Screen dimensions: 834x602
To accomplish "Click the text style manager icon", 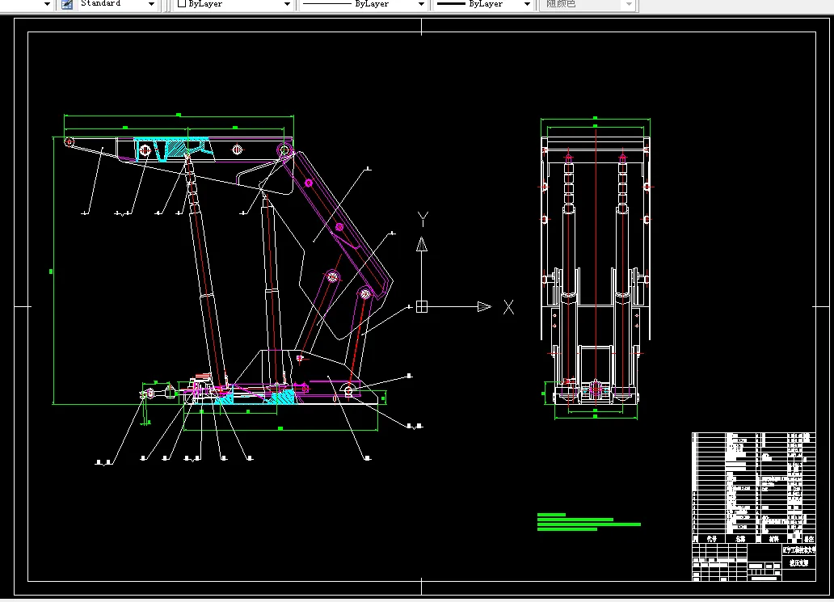I will coord(67,4).
